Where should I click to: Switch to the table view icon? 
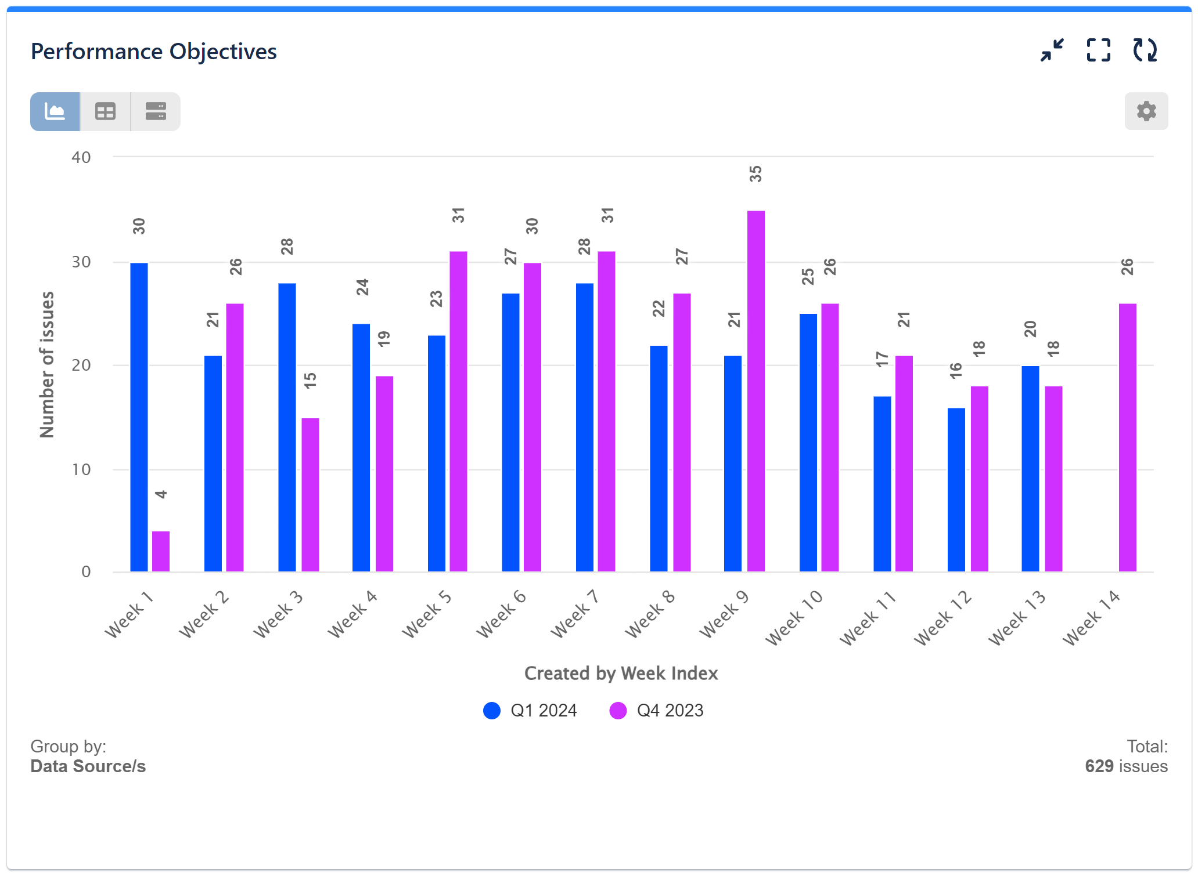click(105, 111)
